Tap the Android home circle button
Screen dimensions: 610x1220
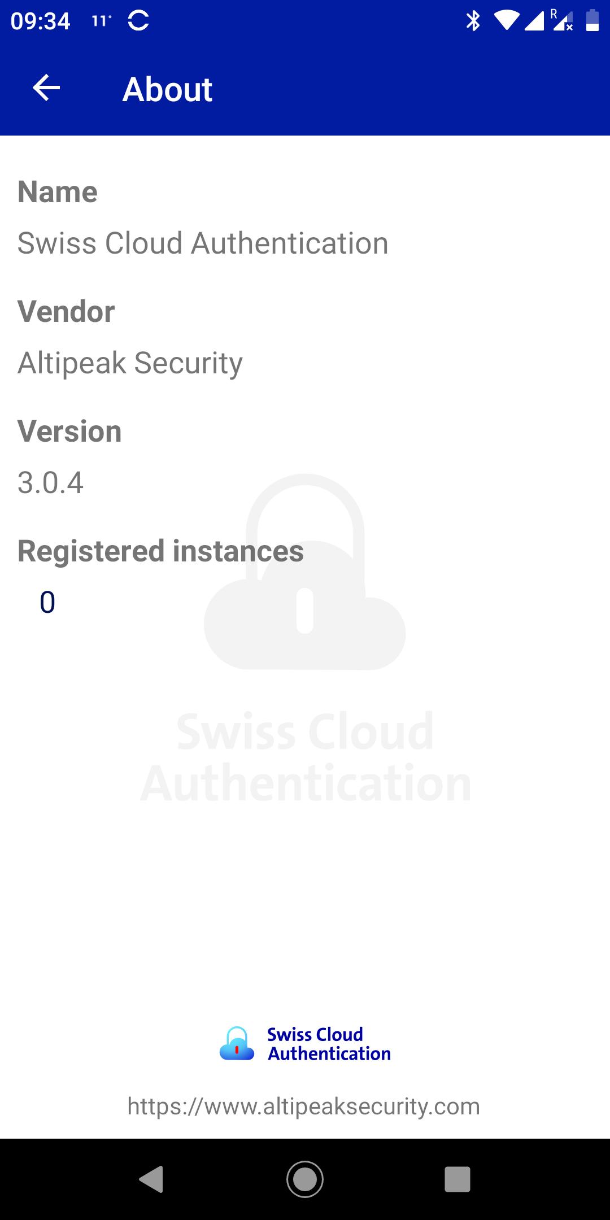(x=305, y=1179)
